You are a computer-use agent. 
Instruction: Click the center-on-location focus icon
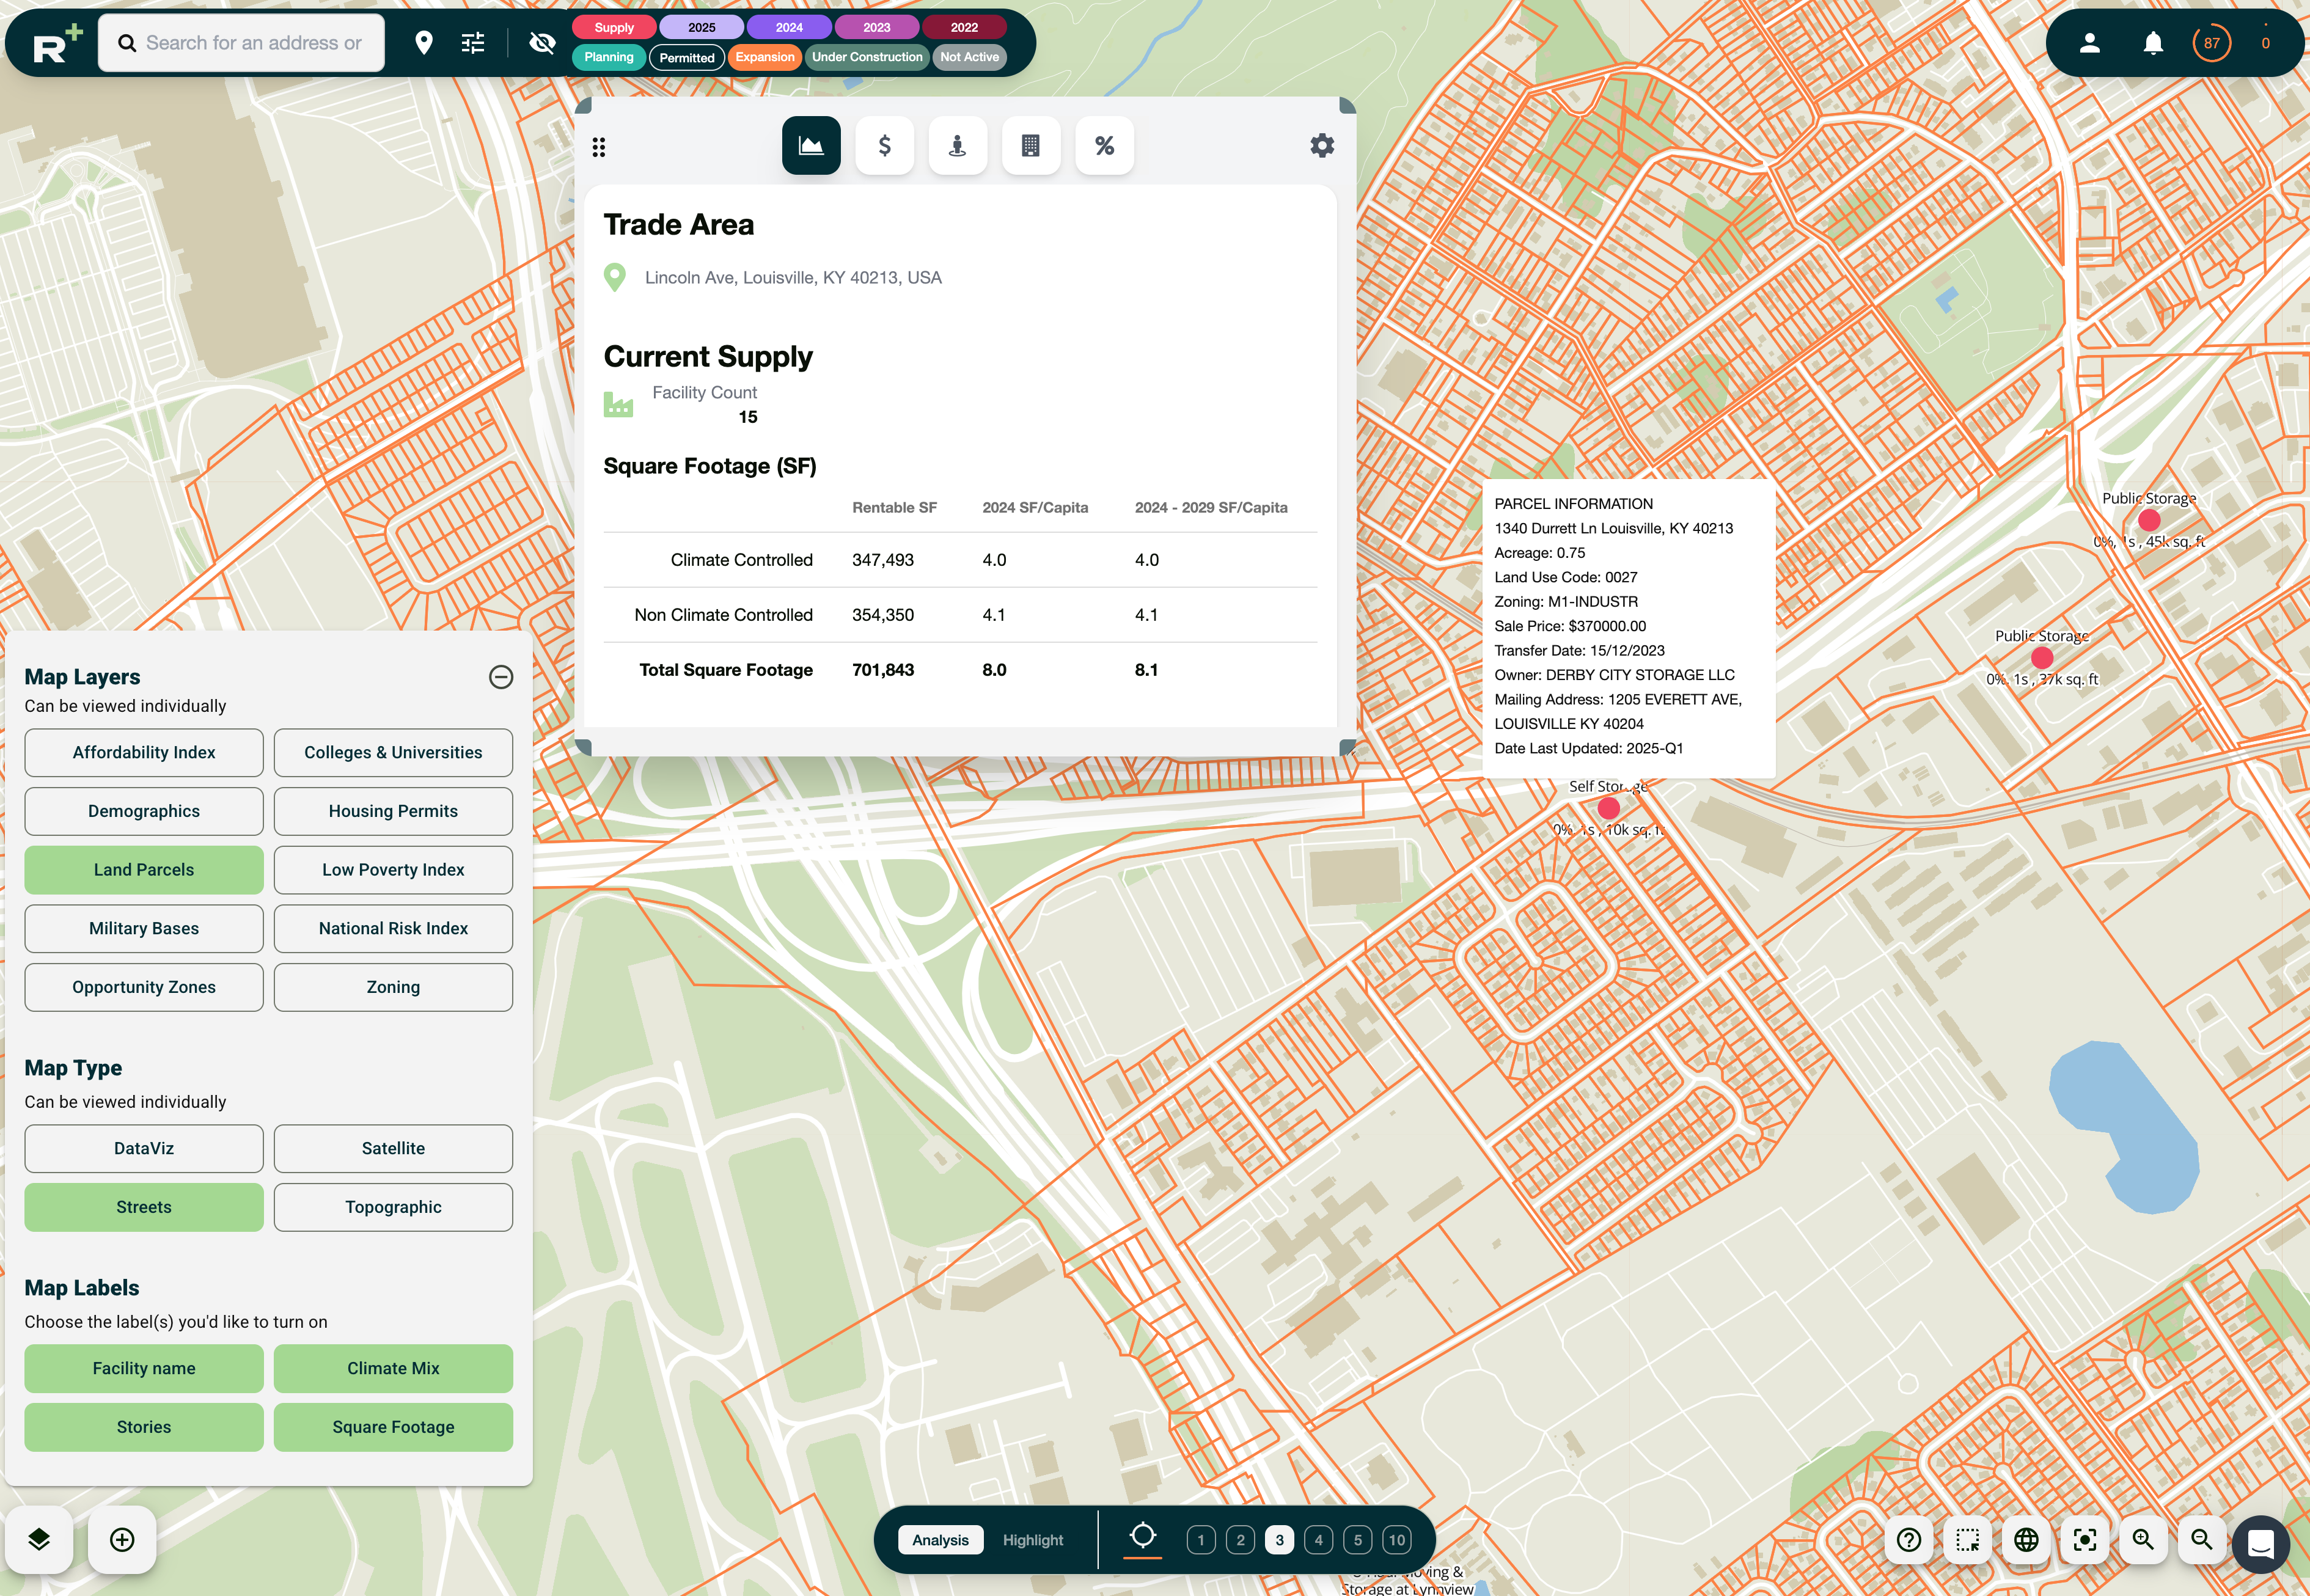2085,1540
